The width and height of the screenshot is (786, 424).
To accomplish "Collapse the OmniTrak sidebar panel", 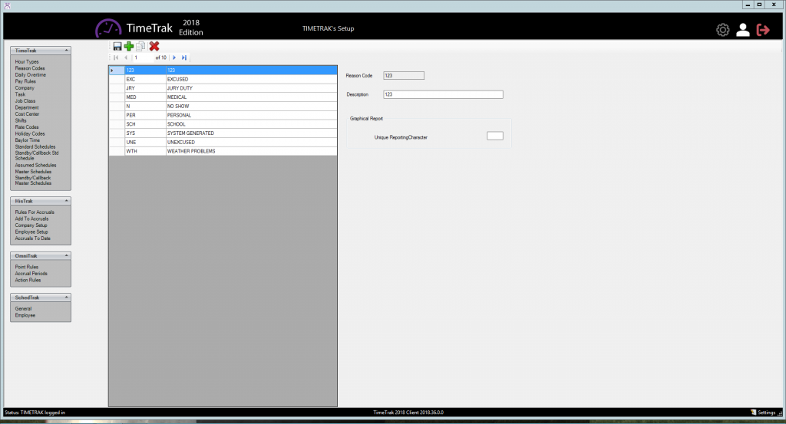I will [66, 256].
